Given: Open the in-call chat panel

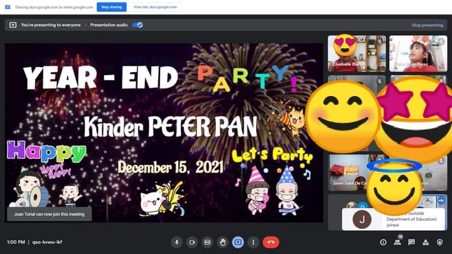Looking at the screenshot, I should pyautogui.click(x=411, y=242).
